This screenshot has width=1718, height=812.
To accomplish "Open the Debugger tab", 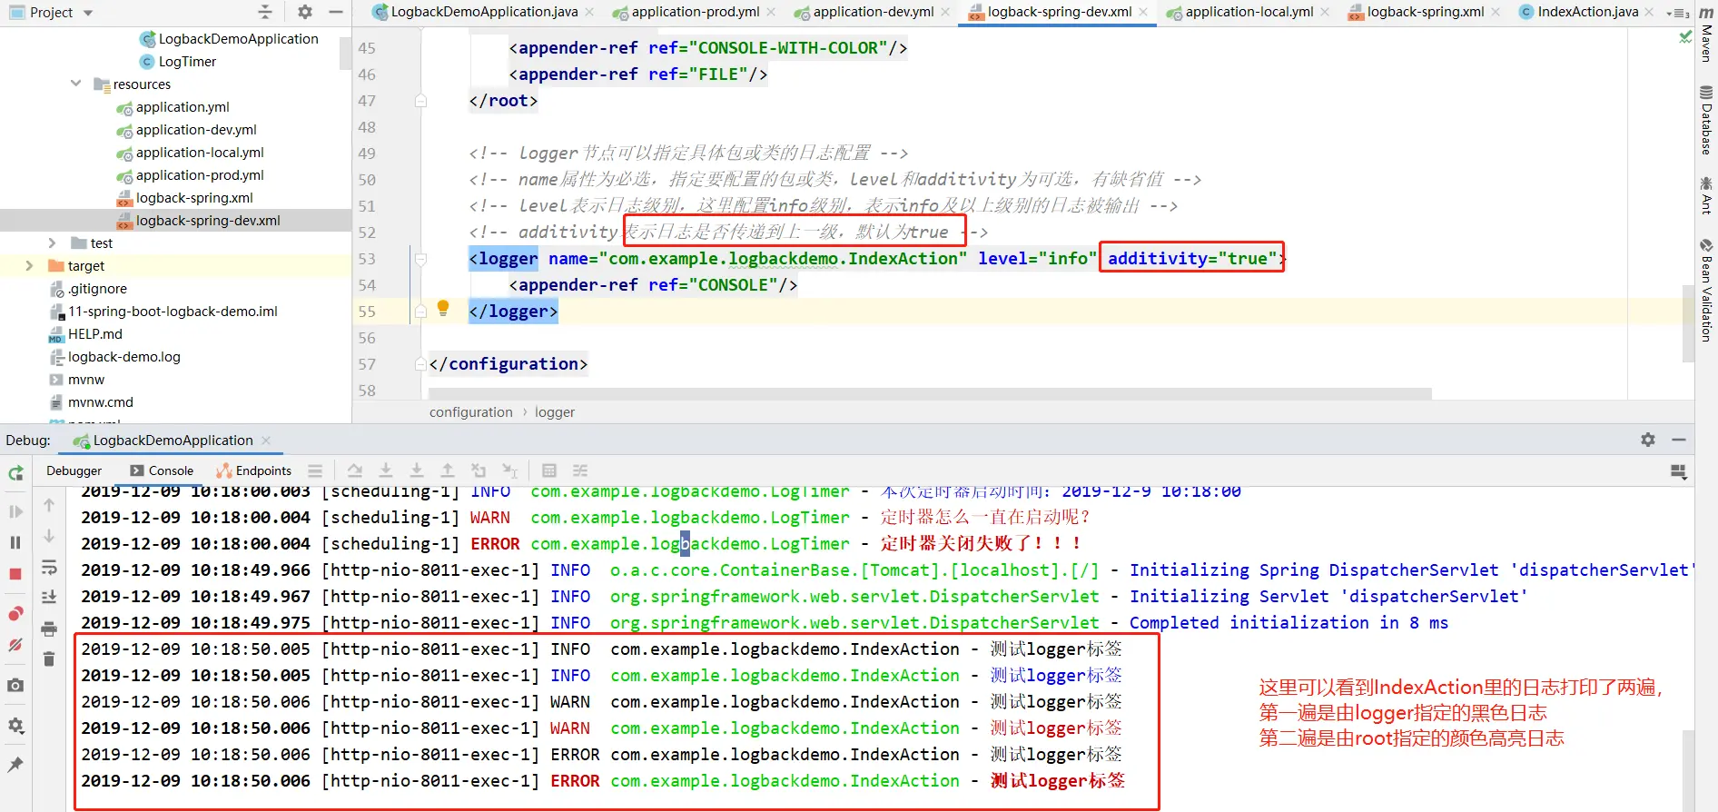I will (74, 470).
